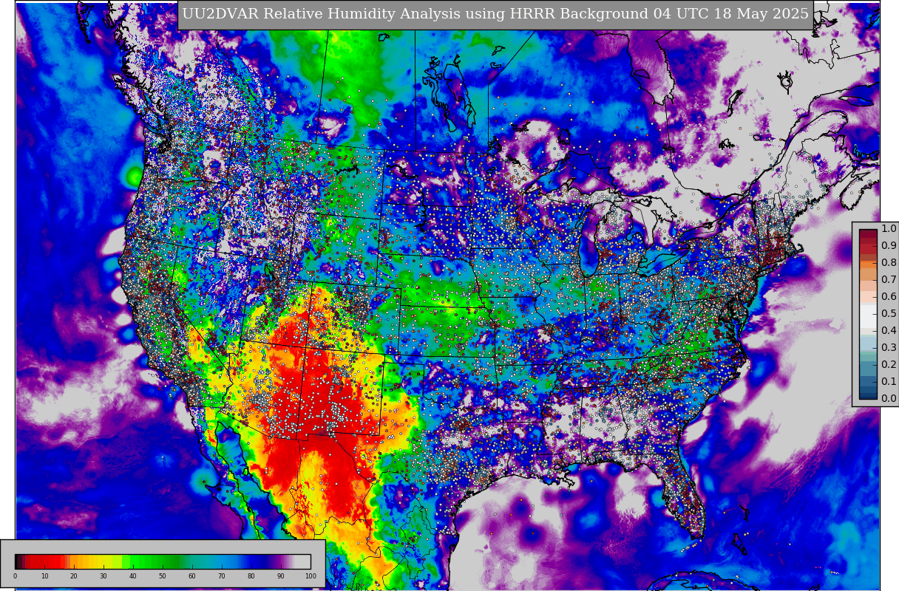This screenshot has width=899, height=591.
Task: Click the 50 tick on humidity colorbar
Action: (x=163, y=576)
